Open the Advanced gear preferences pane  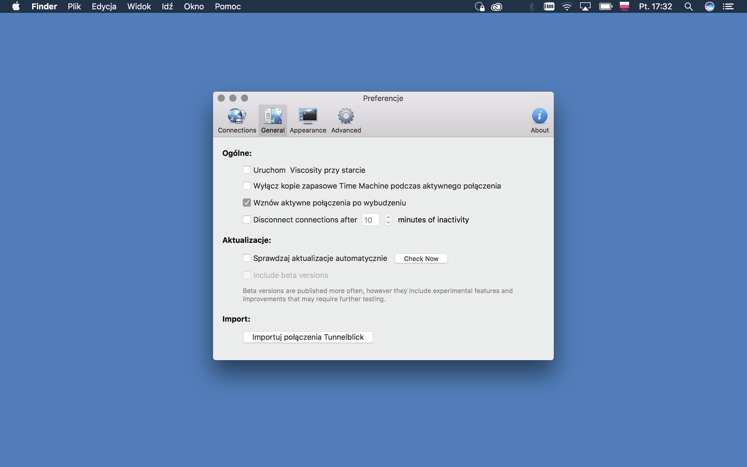346,121
